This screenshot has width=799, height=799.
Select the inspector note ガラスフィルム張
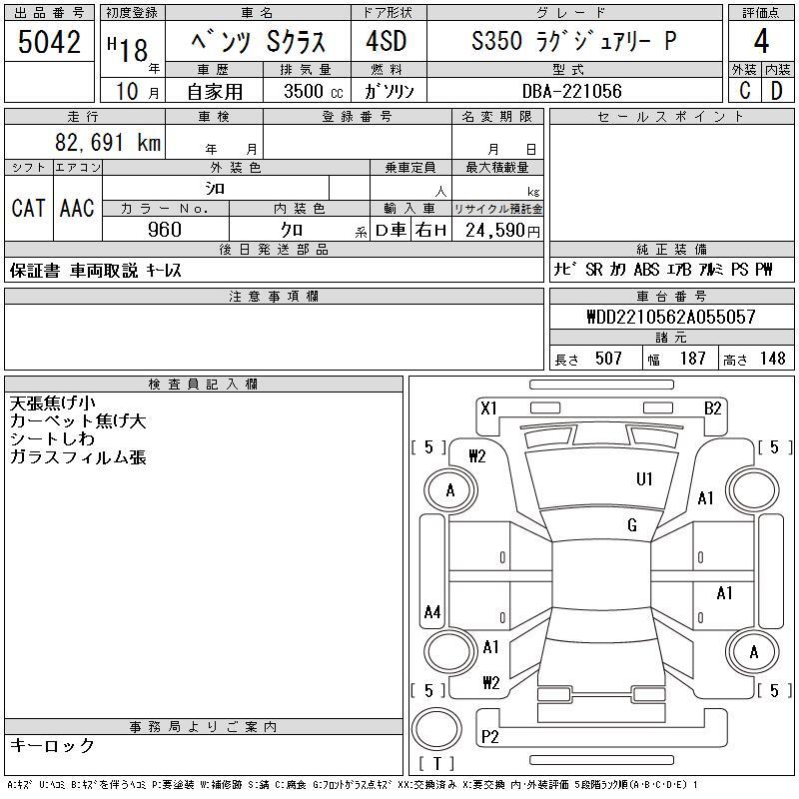[78, 457]
